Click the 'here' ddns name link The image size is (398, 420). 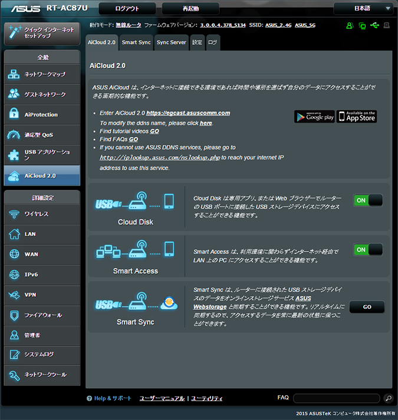click(206, 123)
